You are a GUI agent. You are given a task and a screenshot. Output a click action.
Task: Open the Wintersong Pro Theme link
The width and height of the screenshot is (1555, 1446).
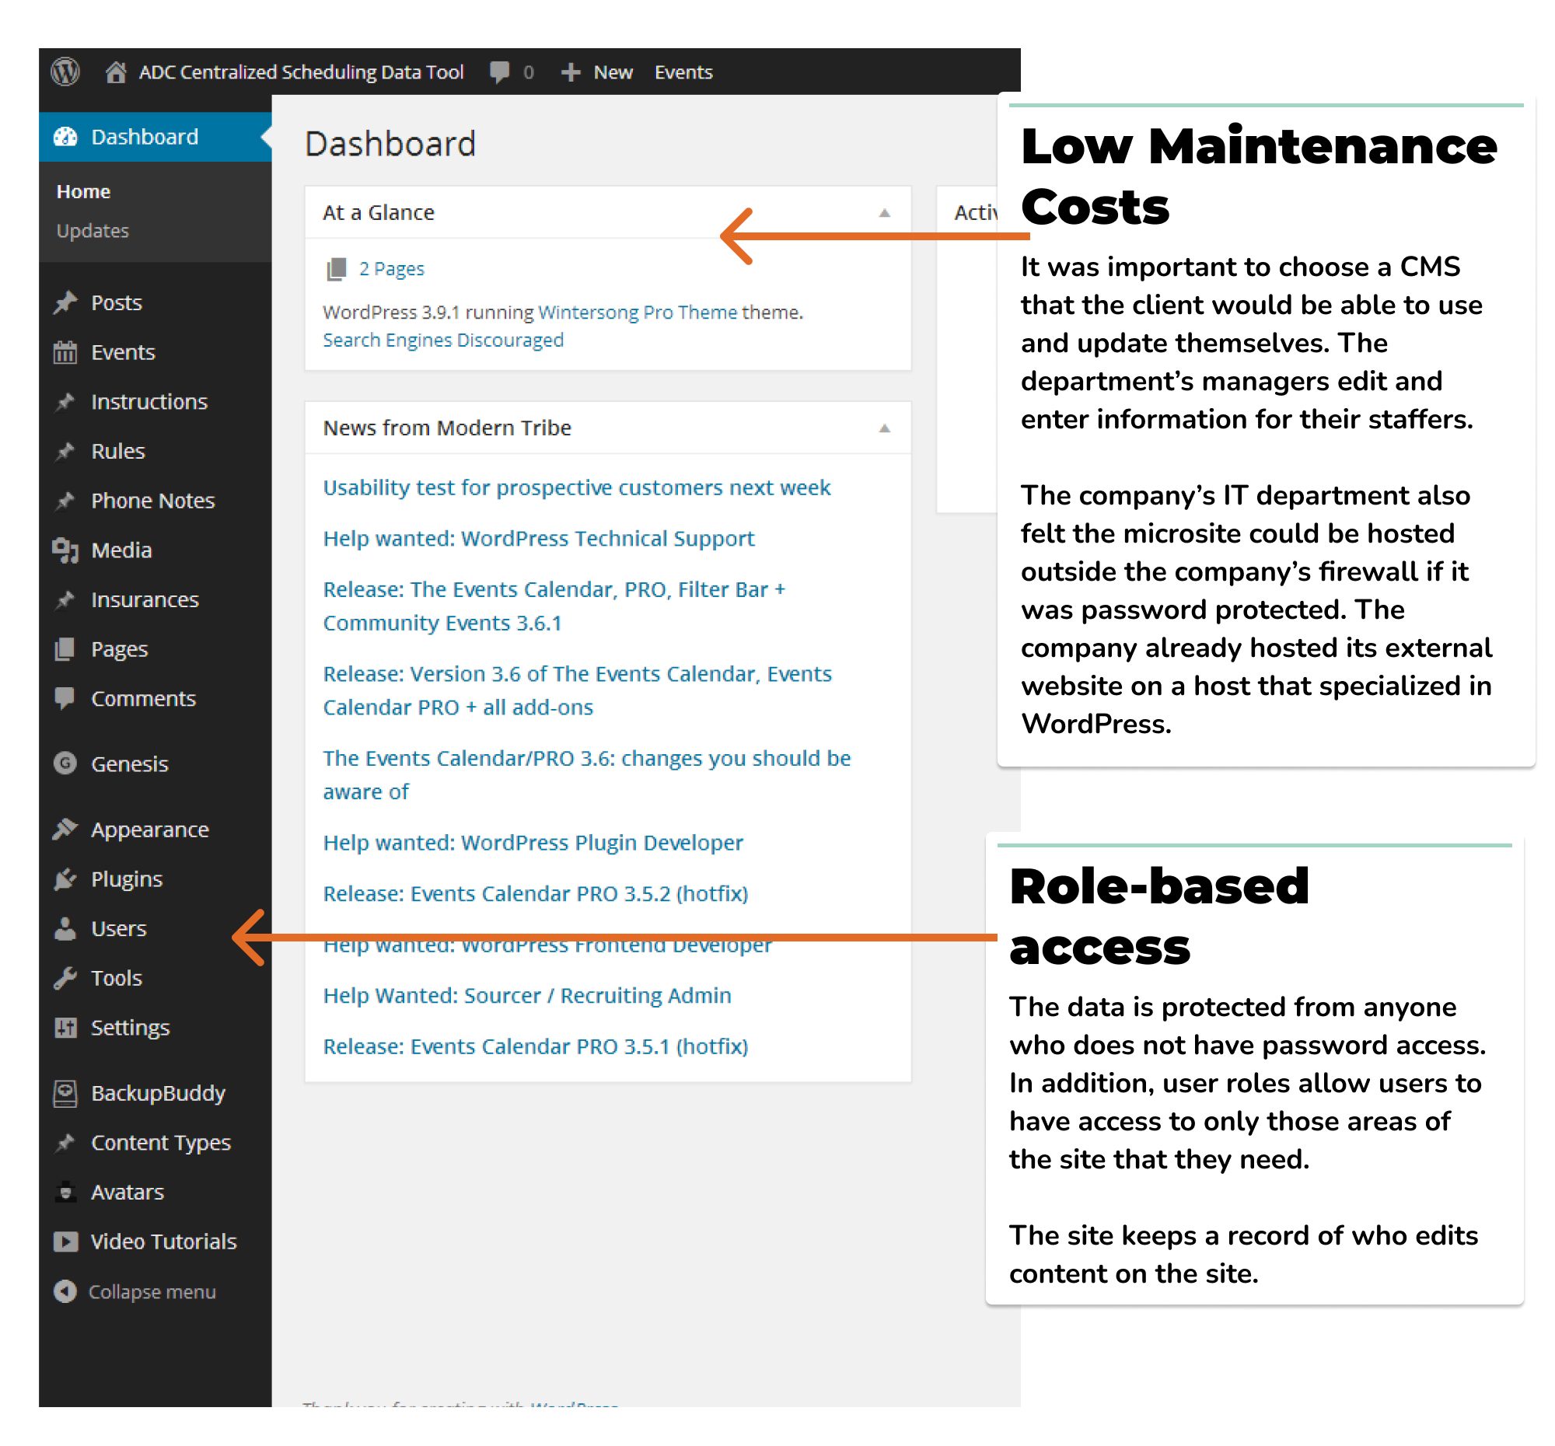tap(638, 313)
